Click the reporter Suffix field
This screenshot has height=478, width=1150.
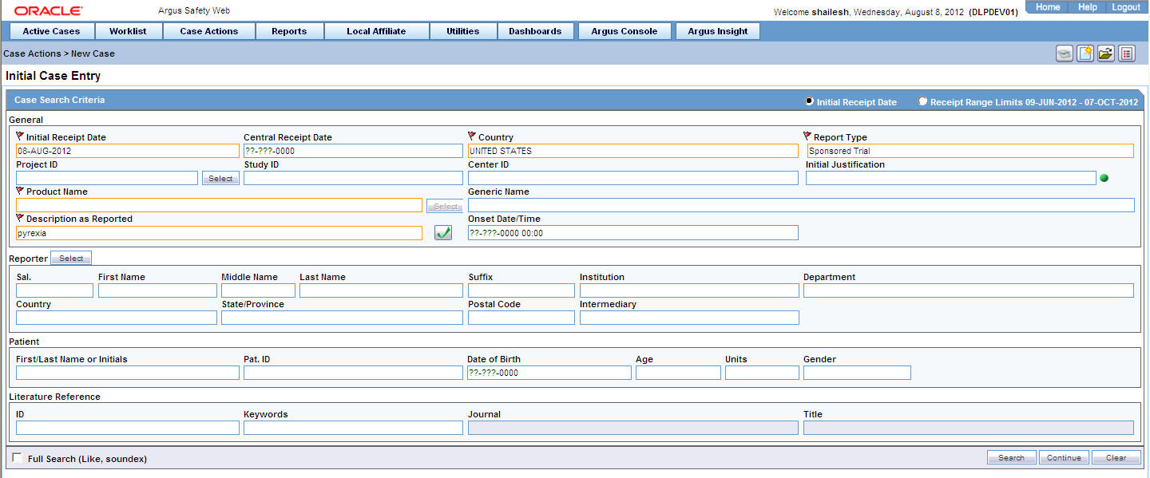521,290
